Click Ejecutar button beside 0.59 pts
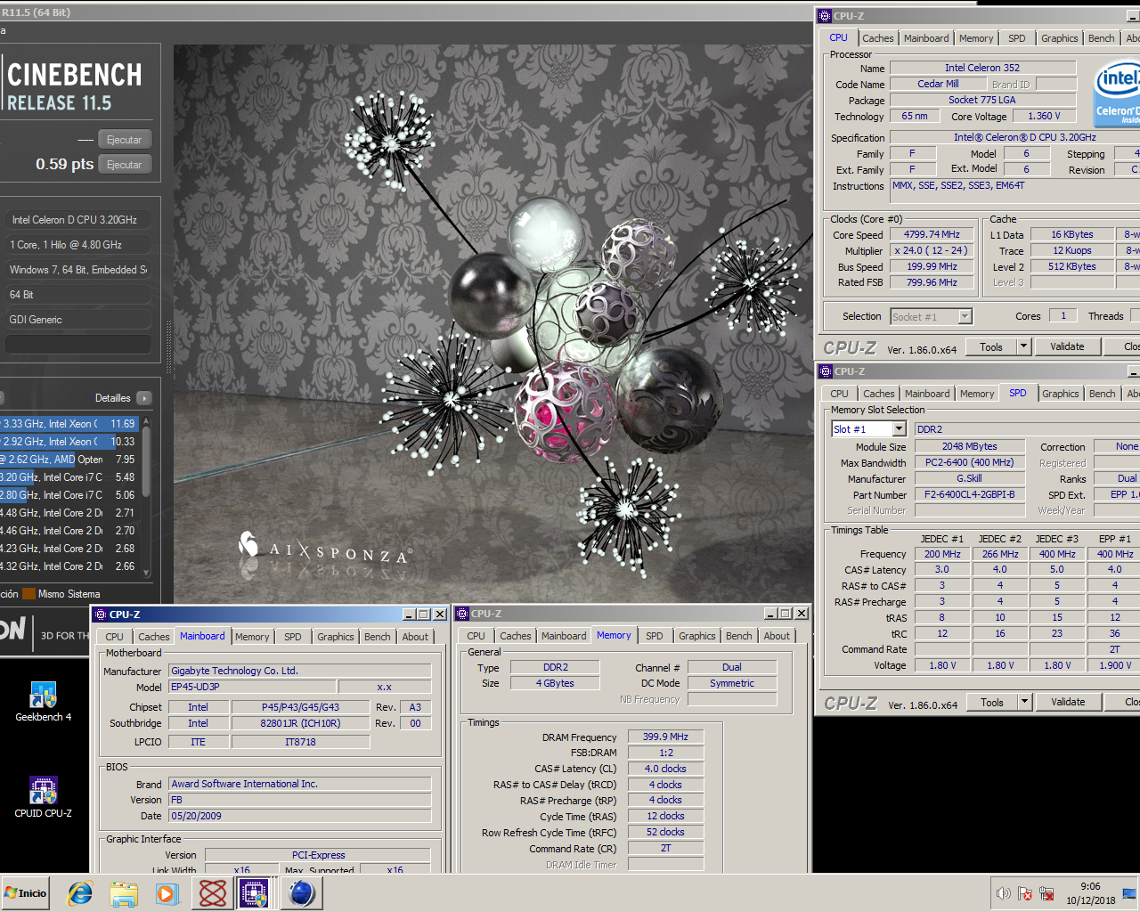The height and width of the screenshot is (912, 1140). click(124, 165)
